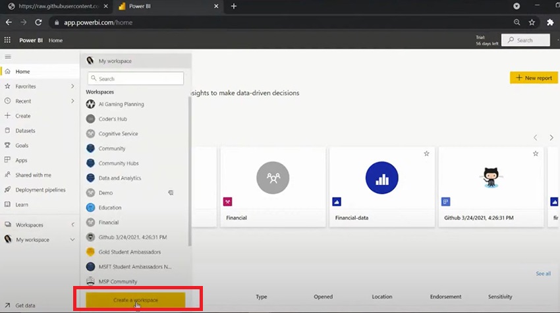Expand the Recent flyout arrow
The height and width of the screenshot is (313, 560).
point(72,101)
